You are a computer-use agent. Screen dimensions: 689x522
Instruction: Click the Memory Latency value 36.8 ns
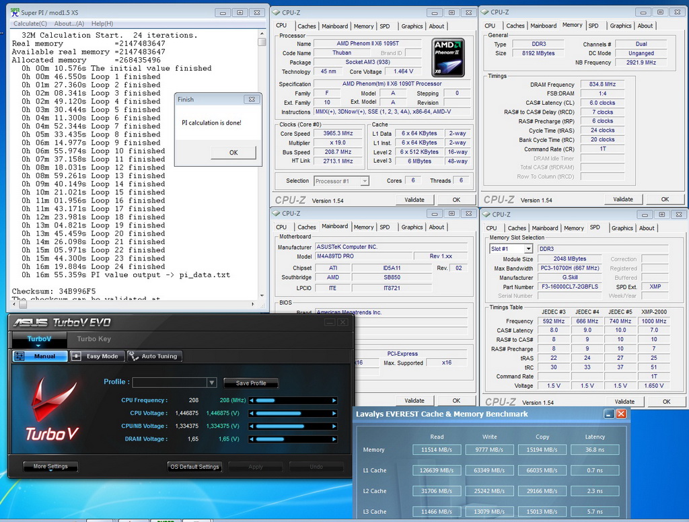pos(595,450)
